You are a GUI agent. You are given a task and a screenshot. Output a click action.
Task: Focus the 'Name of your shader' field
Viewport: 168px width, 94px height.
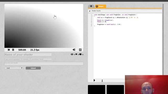[x=28, y=55]
